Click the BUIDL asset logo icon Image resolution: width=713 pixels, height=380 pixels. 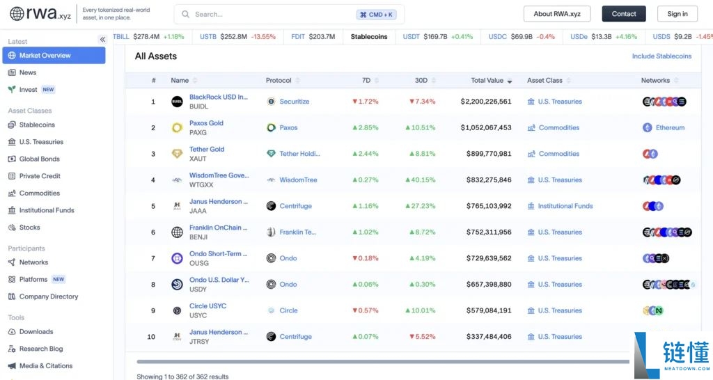tap(177, 102)
